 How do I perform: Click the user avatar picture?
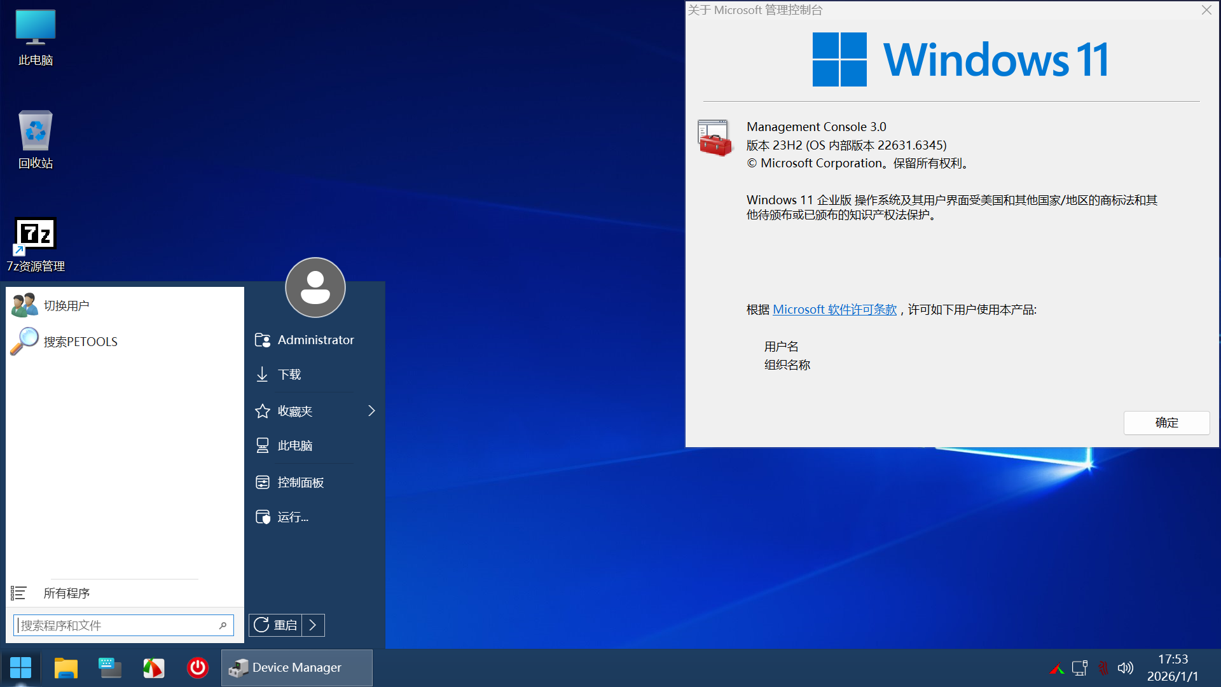point(315,288)
